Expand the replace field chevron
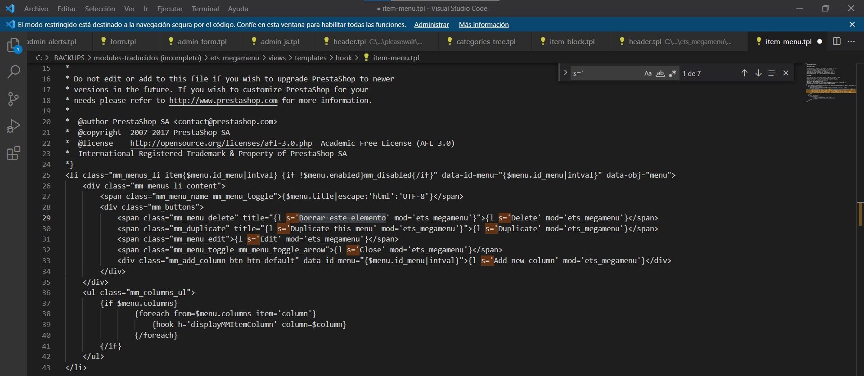This screenshot has height=376, width=864. [x=565, y=73]
